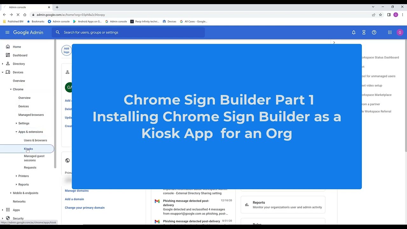Collapse the Devices section arrow
Viewport: 407px width, 229px height.
click(3, 72)
